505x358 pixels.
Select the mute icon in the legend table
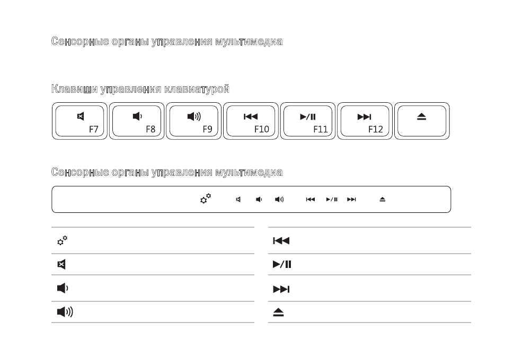[x=61, y=264]
